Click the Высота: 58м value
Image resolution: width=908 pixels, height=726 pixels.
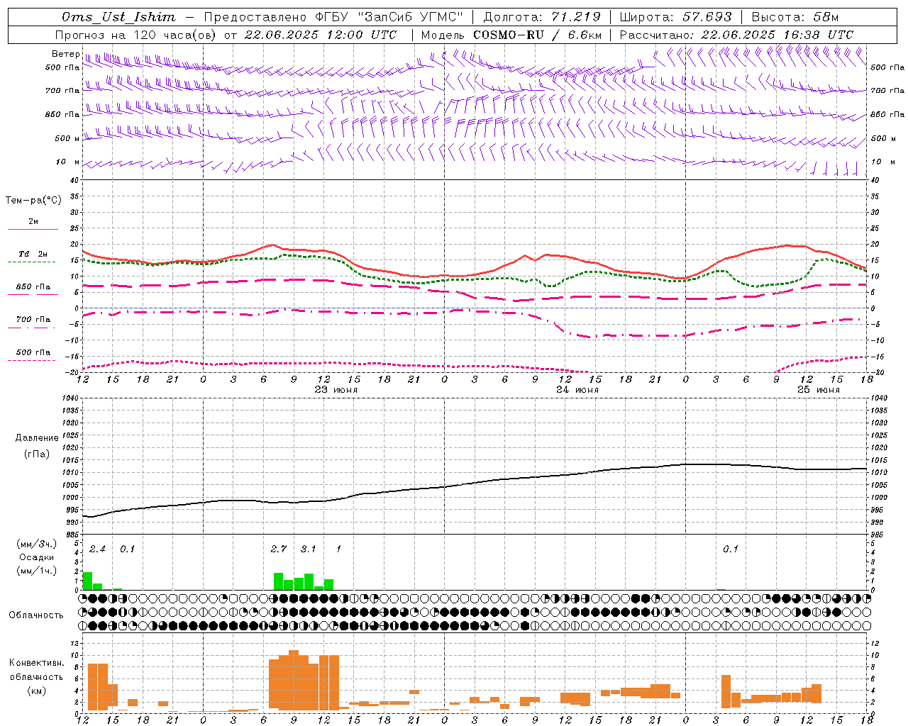(x=794, y=17)
